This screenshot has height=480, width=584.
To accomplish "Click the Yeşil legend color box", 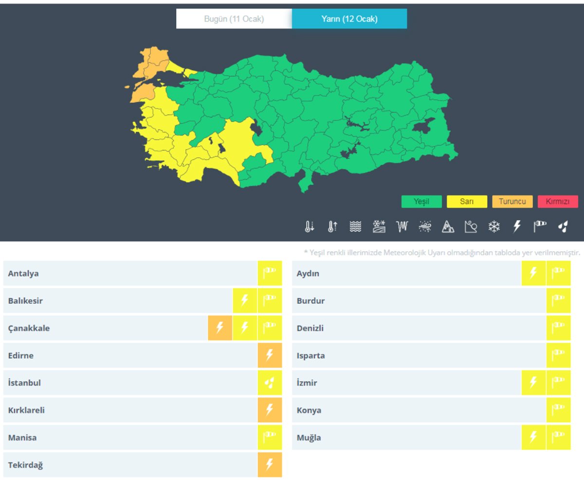I will [421, 202].
